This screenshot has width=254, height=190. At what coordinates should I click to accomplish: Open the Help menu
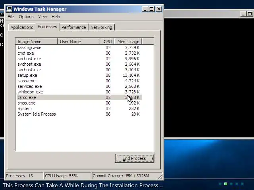pos(56,17)
